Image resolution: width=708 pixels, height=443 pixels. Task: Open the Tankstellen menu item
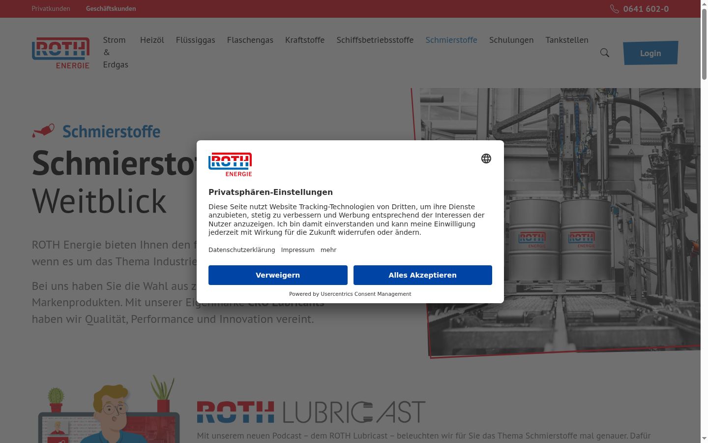click(567, 40)
